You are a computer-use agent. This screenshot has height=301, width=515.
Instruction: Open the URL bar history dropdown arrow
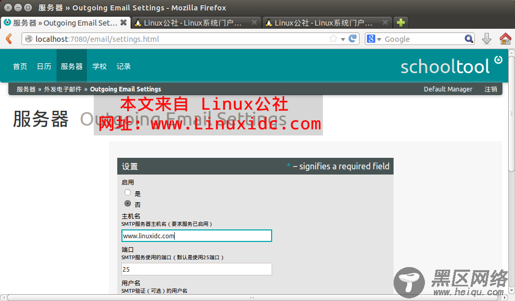pyautogui.click(x=343, y=39)
